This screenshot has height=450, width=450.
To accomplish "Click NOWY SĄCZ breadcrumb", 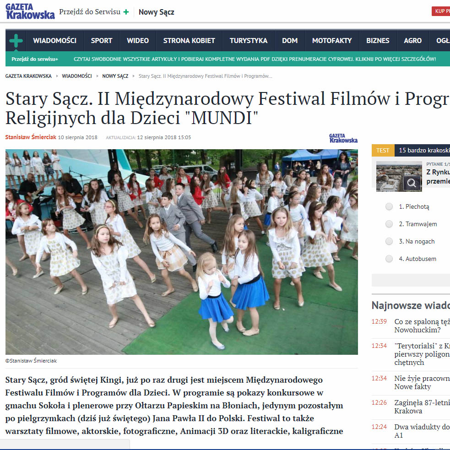I will tap(115, 76).
